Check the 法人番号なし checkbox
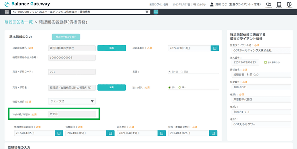297x149 pixels. tap(265, 63)
